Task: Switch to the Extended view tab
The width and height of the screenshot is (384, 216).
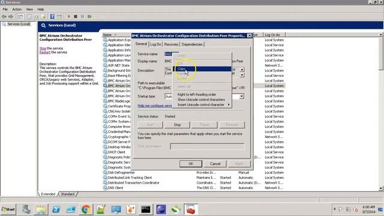Action: [48, 194]
